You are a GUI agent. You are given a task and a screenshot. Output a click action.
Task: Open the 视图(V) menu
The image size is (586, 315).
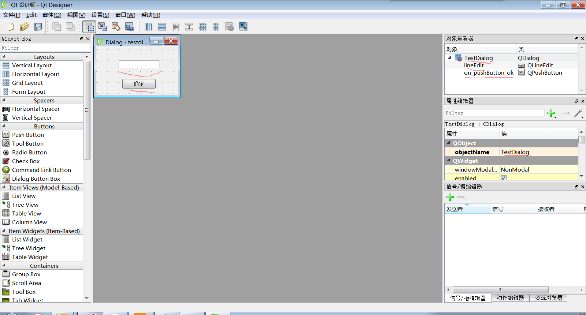(76, 15)
